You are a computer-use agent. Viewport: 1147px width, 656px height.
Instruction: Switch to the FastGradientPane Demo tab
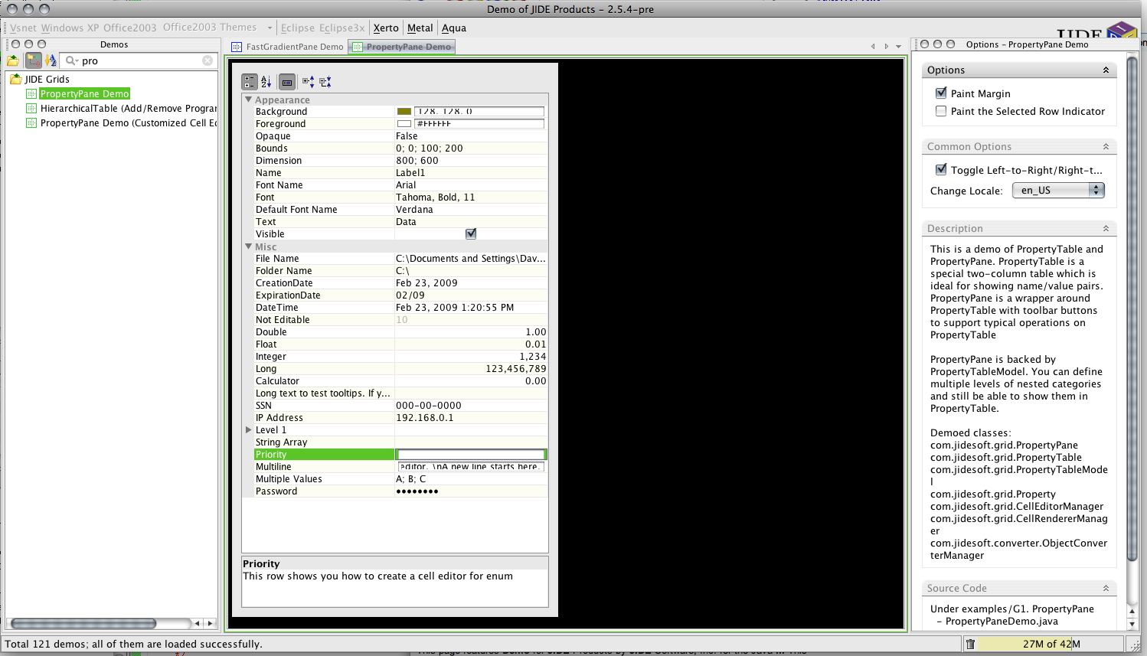tap(288, 47)
